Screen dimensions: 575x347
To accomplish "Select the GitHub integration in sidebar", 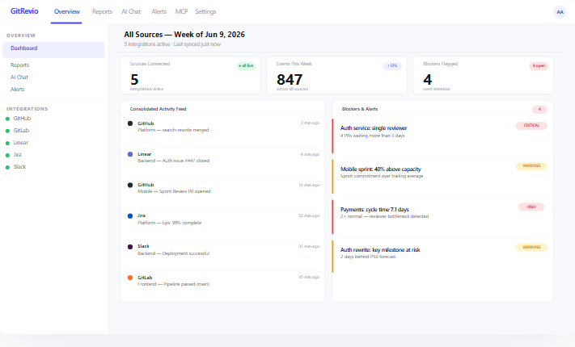I will 22,119.
